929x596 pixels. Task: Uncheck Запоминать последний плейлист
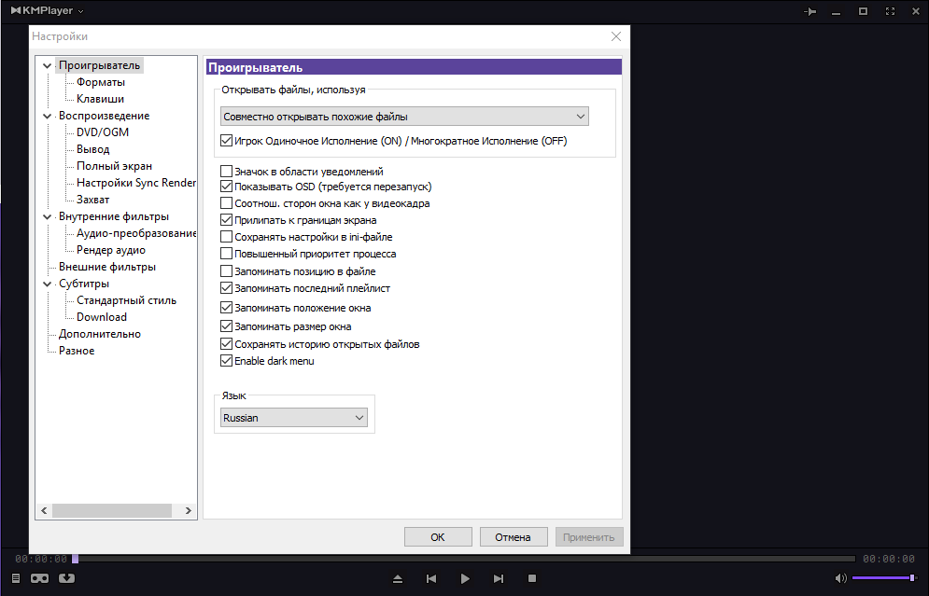point(226,288)
